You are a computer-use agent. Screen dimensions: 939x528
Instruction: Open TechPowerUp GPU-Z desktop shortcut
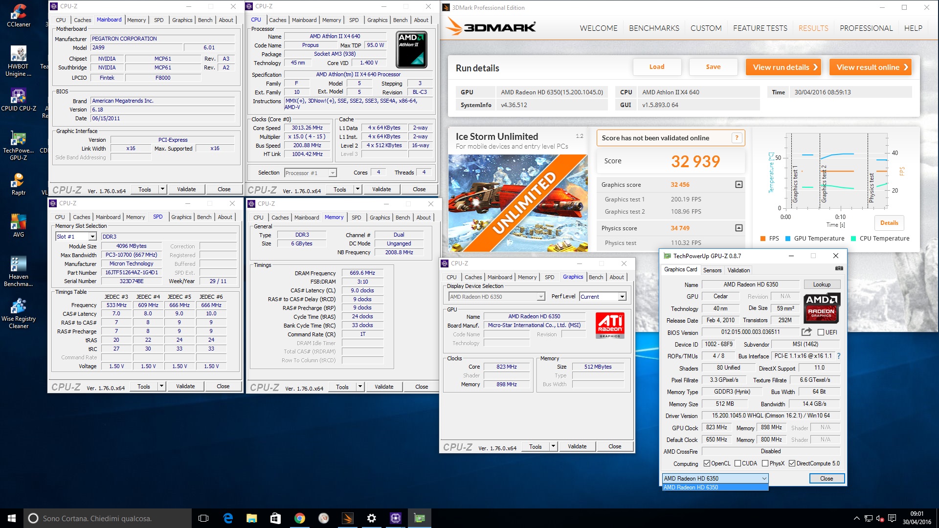point(19,146)
